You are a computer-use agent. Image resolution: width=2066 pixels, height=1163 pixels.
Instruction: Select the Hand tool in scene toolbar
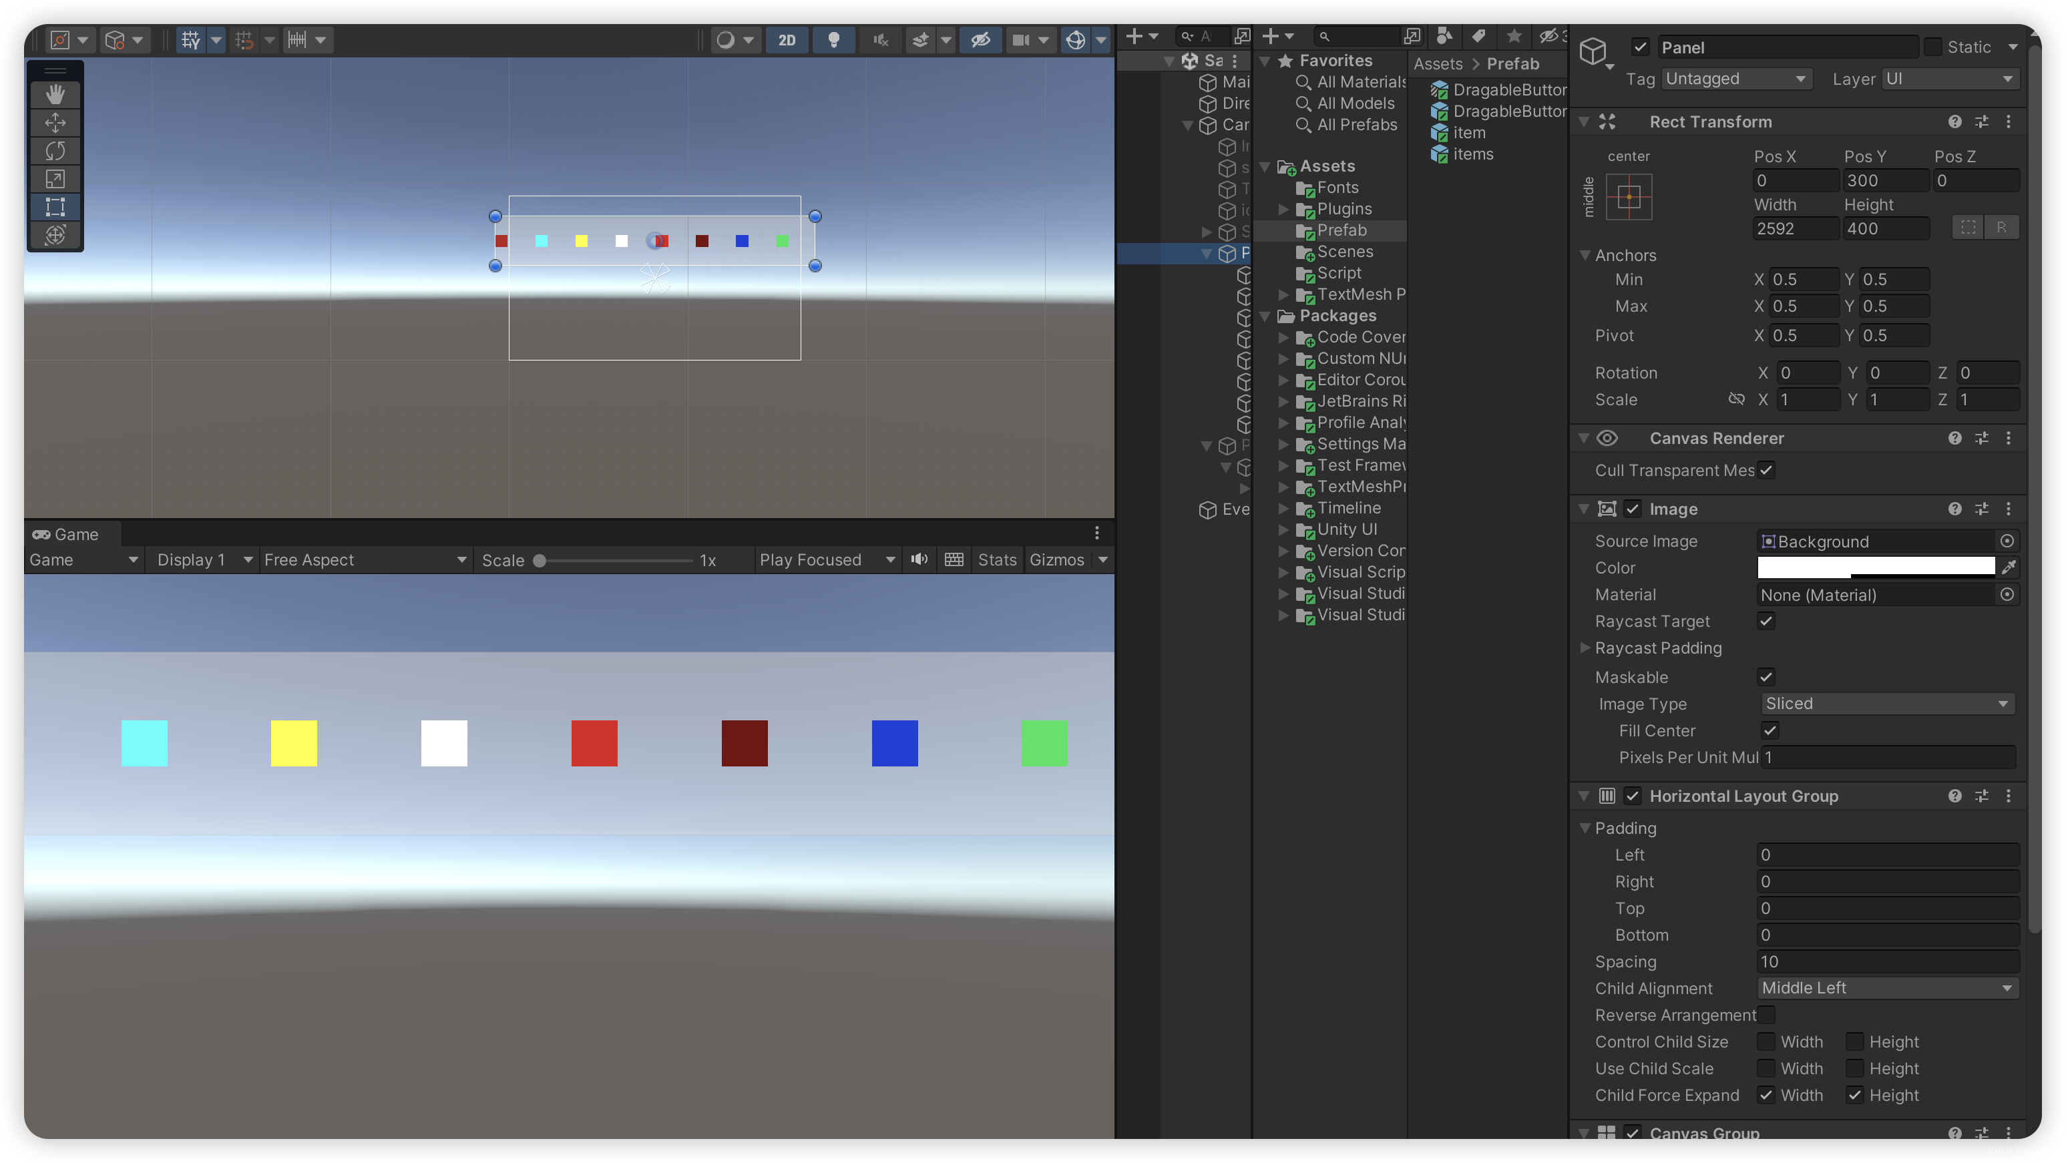(x=55, y=95)
